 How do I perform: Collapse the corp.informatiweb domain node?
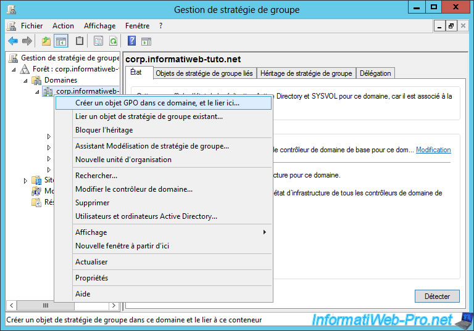click(37, 92)
